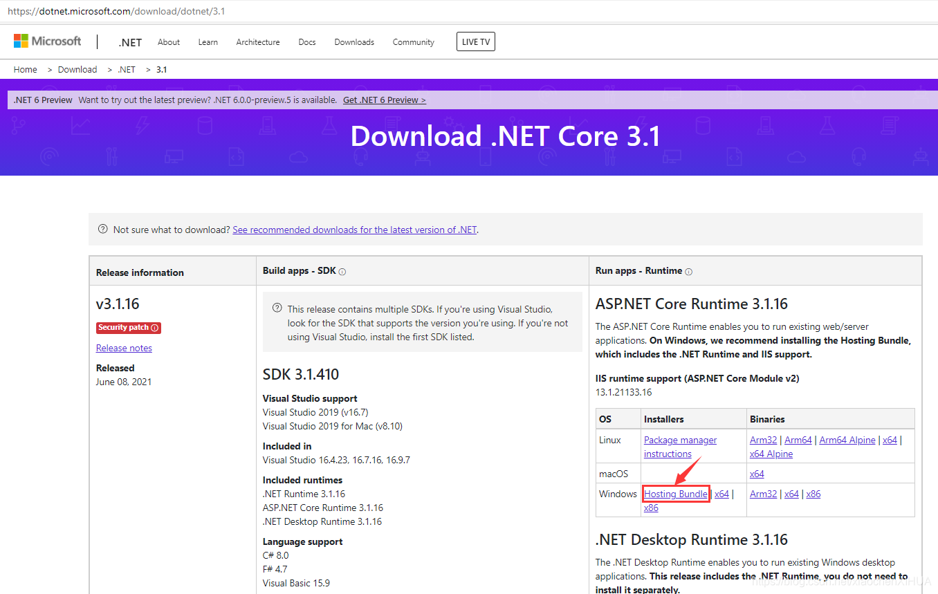Click the browser address bar URL
This screenshot has width=938, height=594.
point(116,12)
